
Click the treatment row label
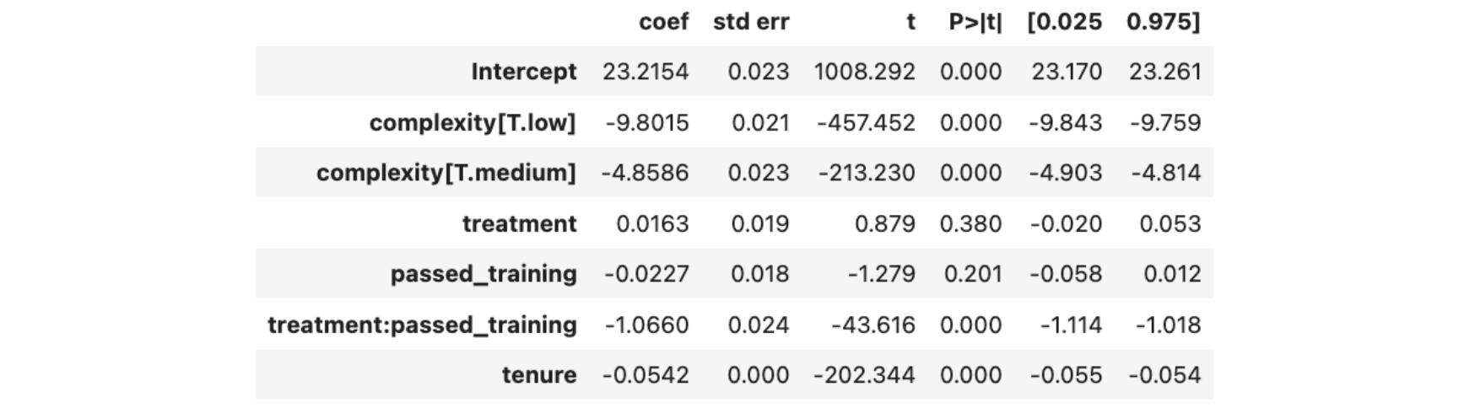520,224
